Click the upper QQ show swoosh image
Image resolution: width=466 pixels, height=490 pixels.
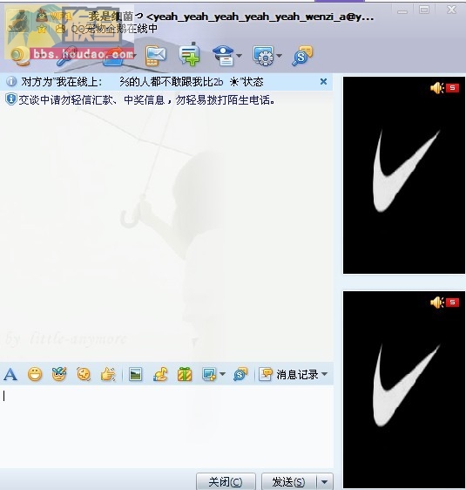[x=404, y=175]
